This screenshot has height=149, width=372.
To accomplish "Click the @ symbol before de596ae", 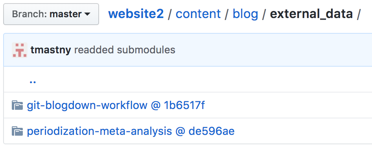I will [180, 131].
